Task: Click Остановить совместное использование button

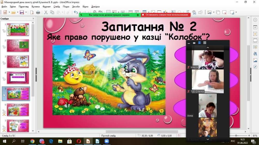Action: [x=166, y=15]
